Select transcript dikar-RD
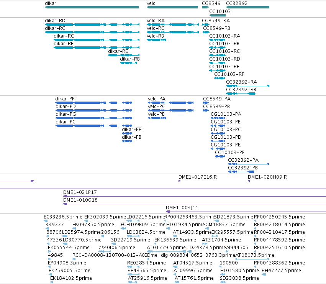Screen dimensions: 326x284 coord(92,25)
